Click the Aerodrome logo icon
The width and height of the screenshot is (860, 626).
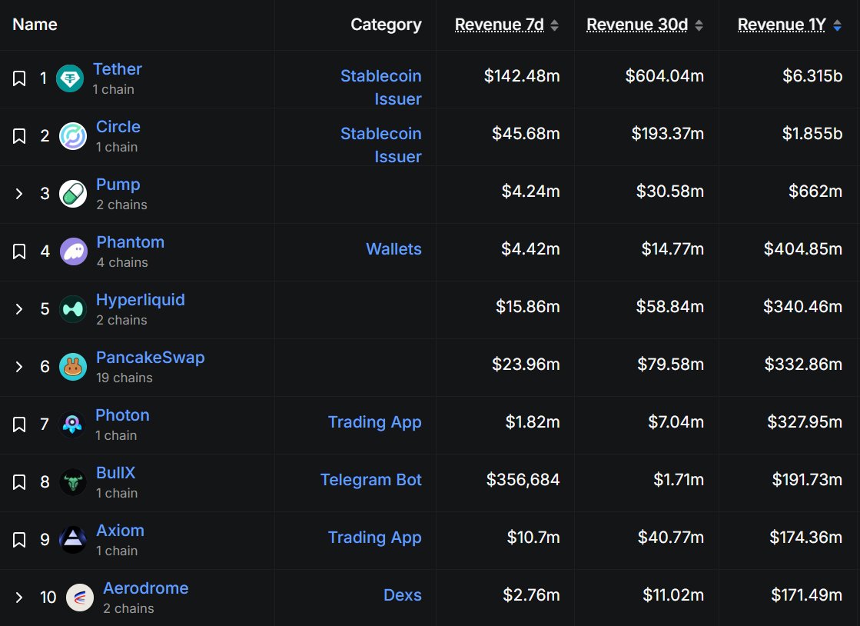tap(80, 598)
